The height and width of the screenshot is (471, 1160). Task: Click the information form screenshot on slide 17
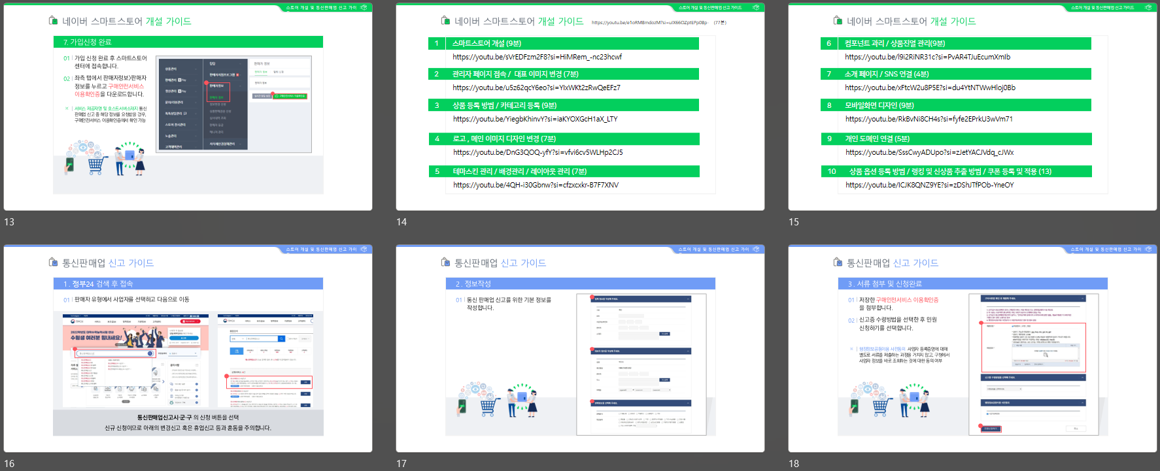641,365
